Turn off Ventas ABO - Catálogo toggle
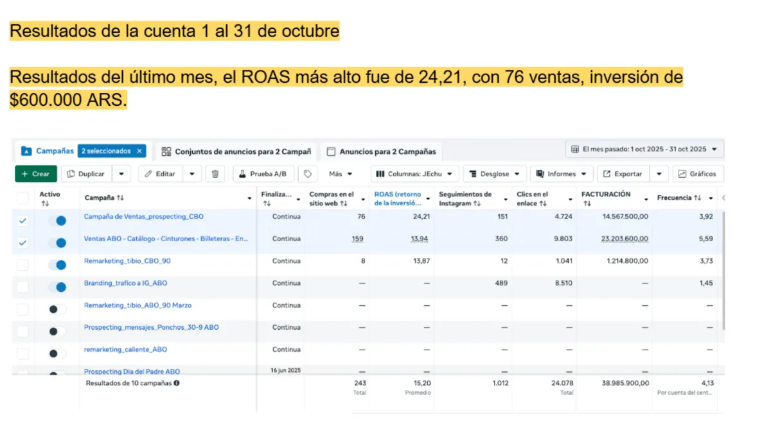Screen dimensions: 771x433 (58, 242)
